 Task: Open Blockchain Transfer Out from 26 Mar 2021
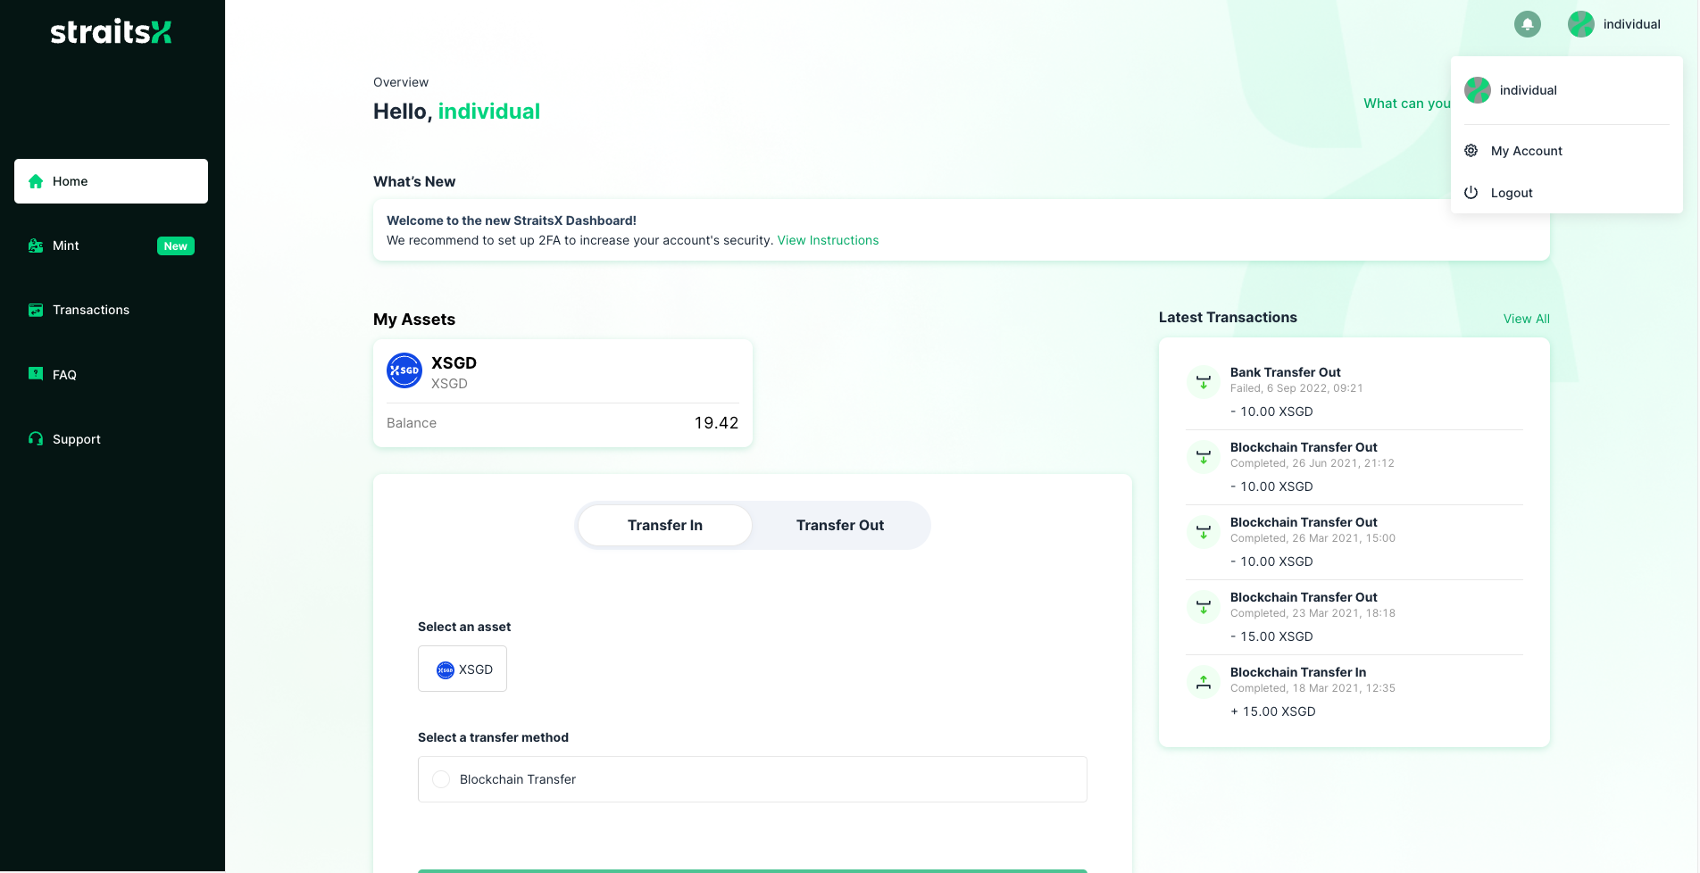coord(1354,542)
